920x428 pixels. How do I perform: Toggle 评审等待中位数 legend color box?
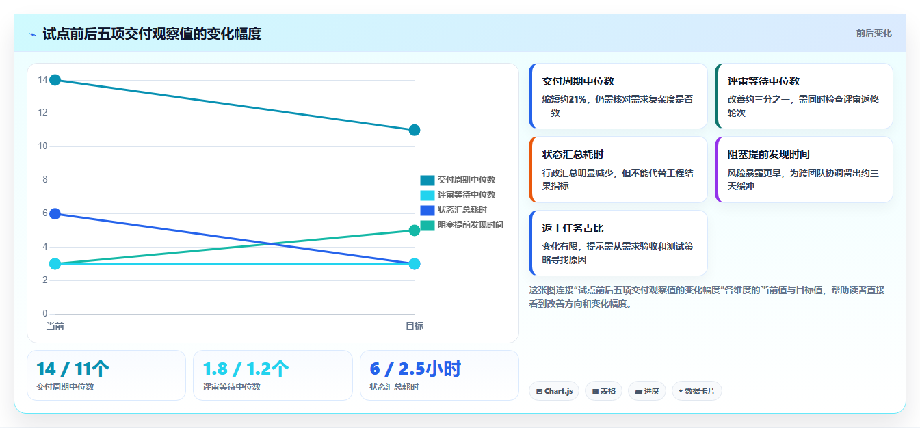[427, 195]
